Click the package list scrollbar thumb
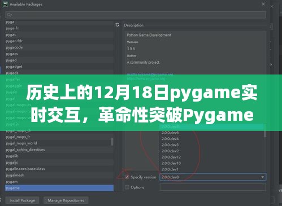This screenshot has width=282, height=206. pyautogui.click(x=112, y=142)
